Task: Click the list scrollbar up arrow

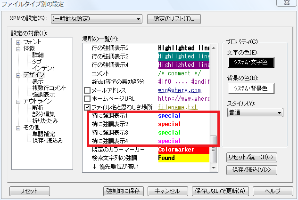Action: (x=214, y=48)
